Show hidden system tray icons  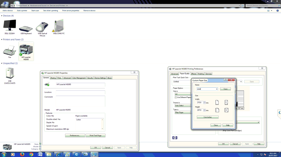pyautogui.click(x=258, y=154)
